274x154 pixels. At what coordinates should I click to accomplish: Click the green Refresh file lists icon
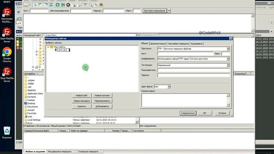click(57, 5)
